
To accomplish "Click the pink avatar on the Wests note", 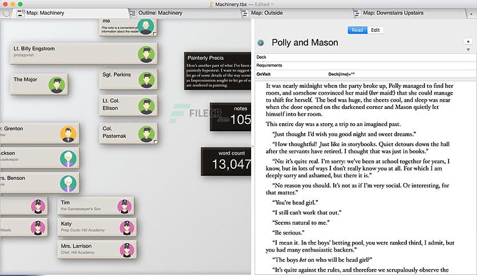I will [x=38, y=228].
